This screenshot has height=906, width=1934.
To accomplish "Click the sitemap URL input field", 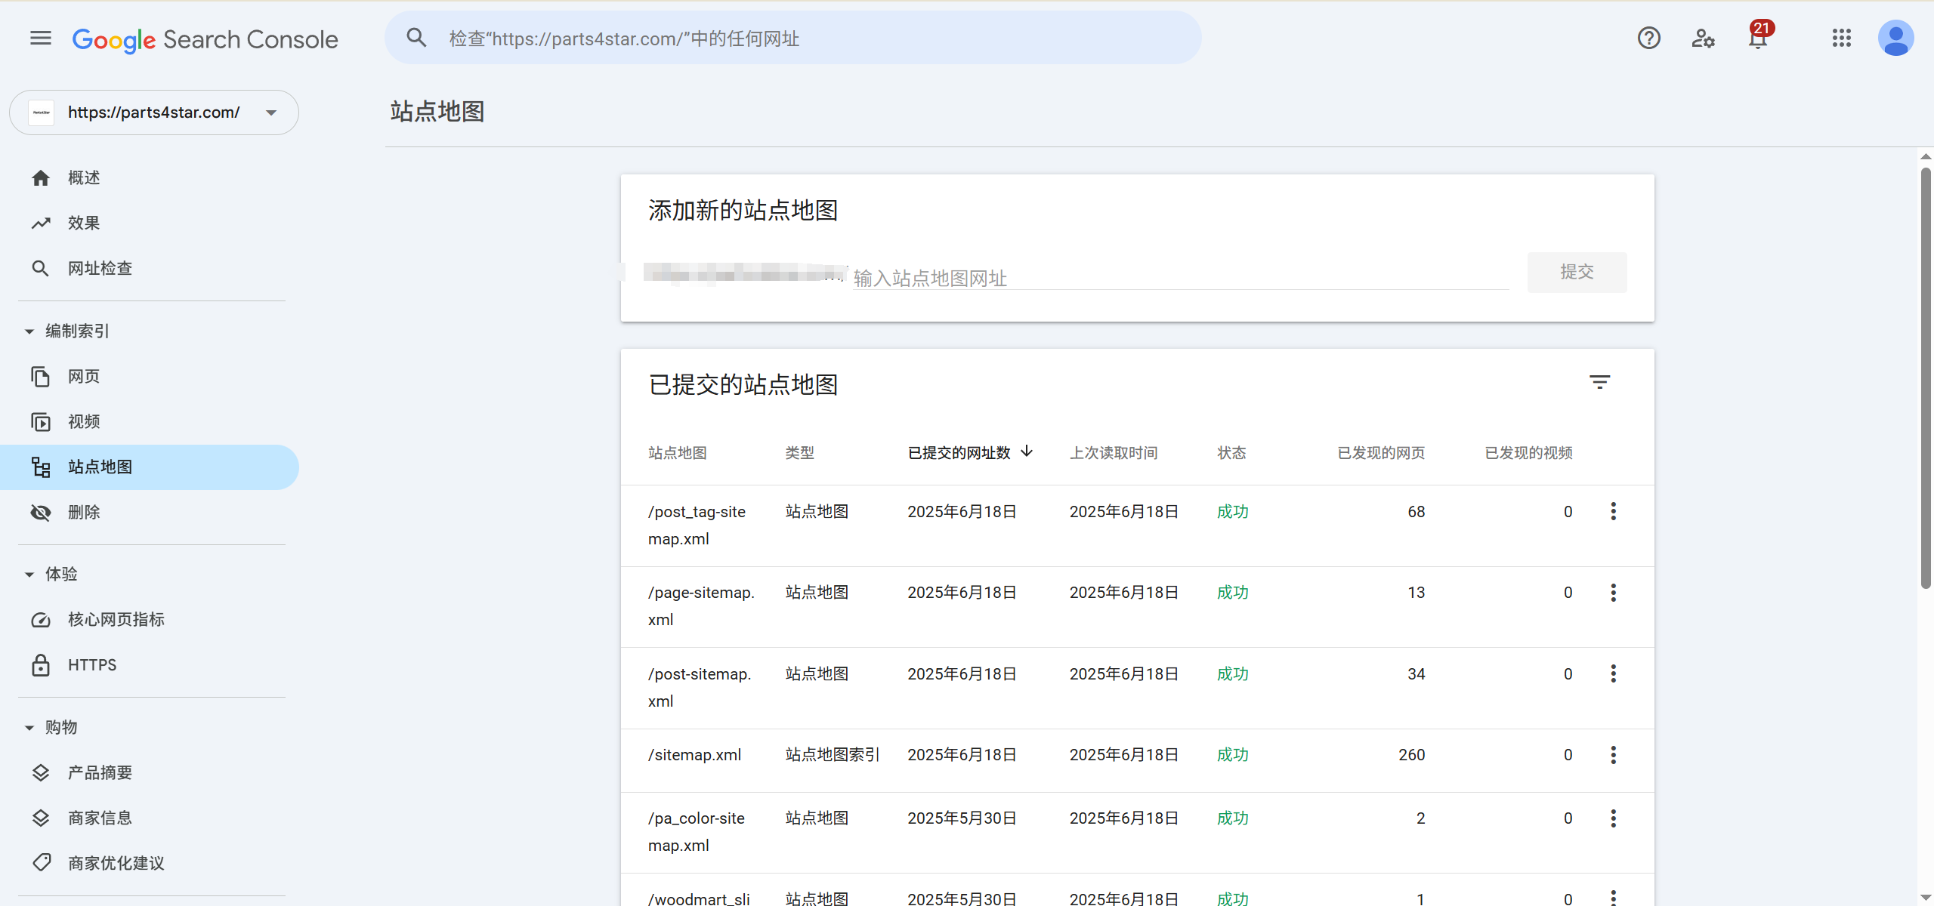I will tap(1179, 278).
